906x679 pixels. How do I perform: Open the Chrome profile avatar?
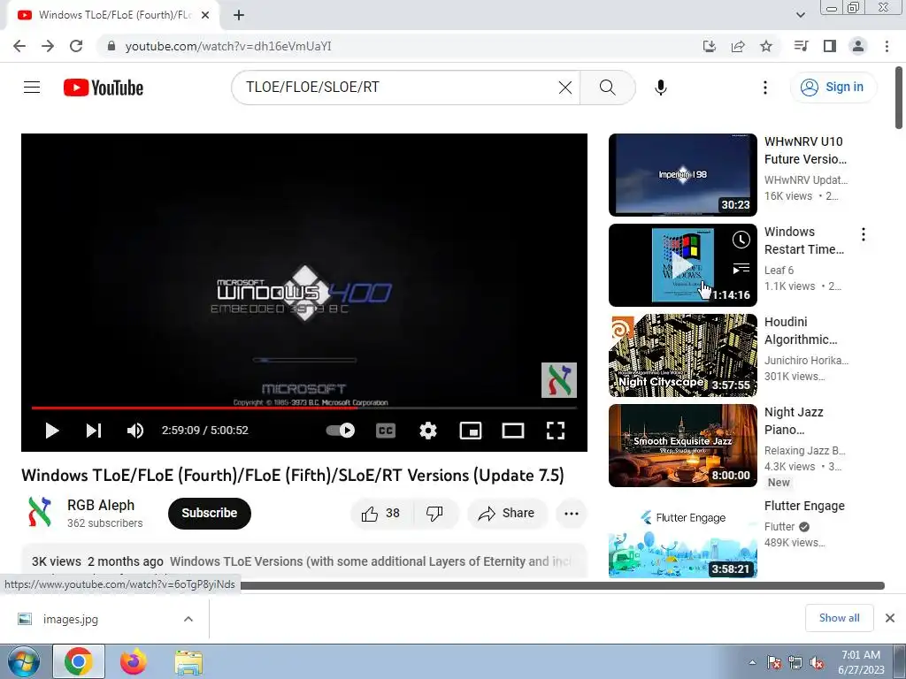tap(858, 46)
